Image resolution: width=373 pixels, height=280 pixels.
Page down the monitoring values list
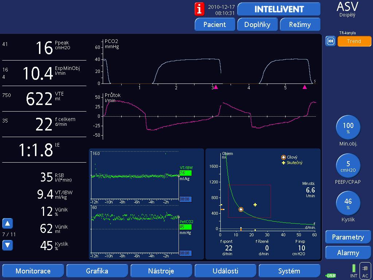[7, 245]
